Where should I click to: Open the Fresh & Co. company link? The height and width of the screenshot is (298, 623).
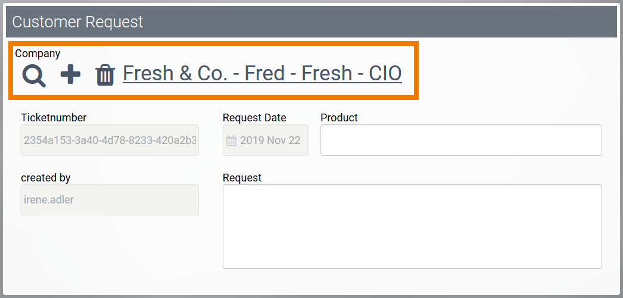click(262, 73)
